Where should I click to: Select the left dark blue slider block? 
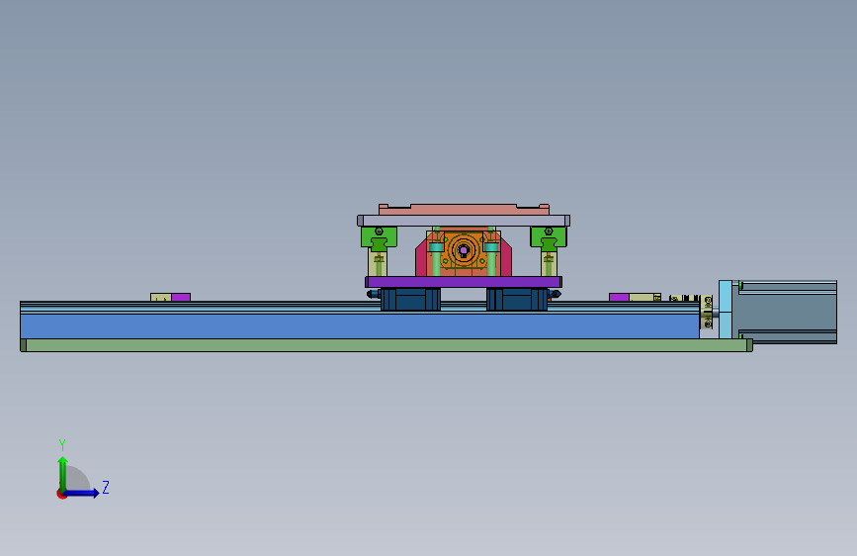pyautogui.click(x=410, y=300)
